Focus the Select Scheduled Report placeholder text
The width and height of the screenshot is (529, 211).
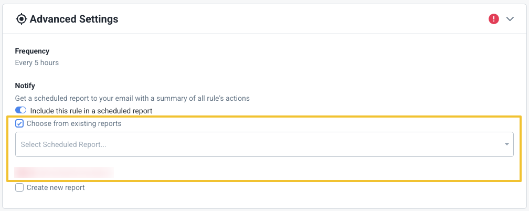coord(64,145)
